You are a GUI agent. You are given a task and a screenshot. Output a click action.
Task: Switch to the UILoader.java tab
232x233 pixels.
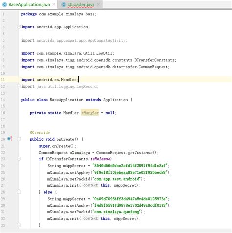coord(81,4)
